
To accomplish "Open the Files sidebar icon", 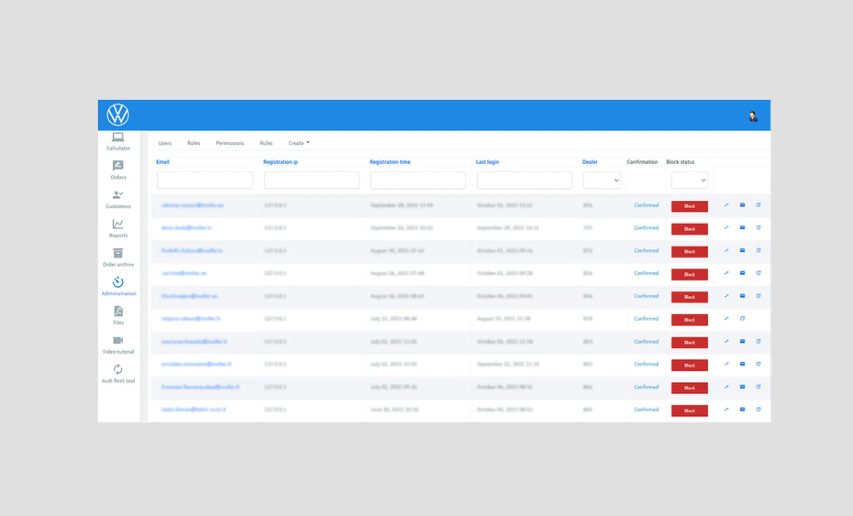I will point(118,311).
